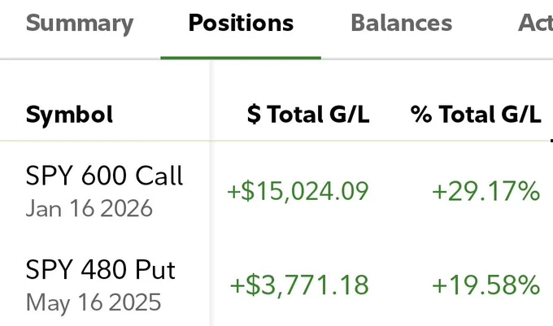
Task: Click the vertical divider right of the Symbol column
Action: [211, 193]
